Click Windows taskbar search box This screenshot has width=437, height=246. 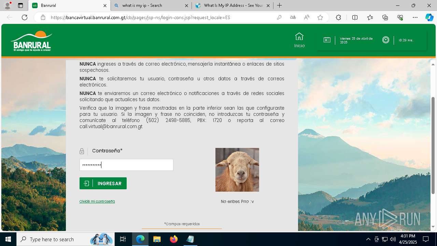[65, 239]
